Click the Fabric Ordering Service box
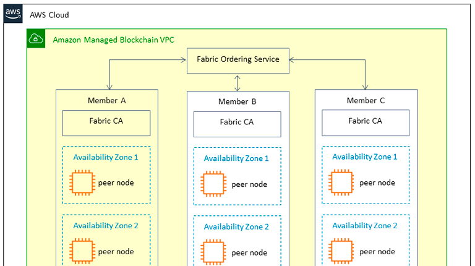 [238, 61]
